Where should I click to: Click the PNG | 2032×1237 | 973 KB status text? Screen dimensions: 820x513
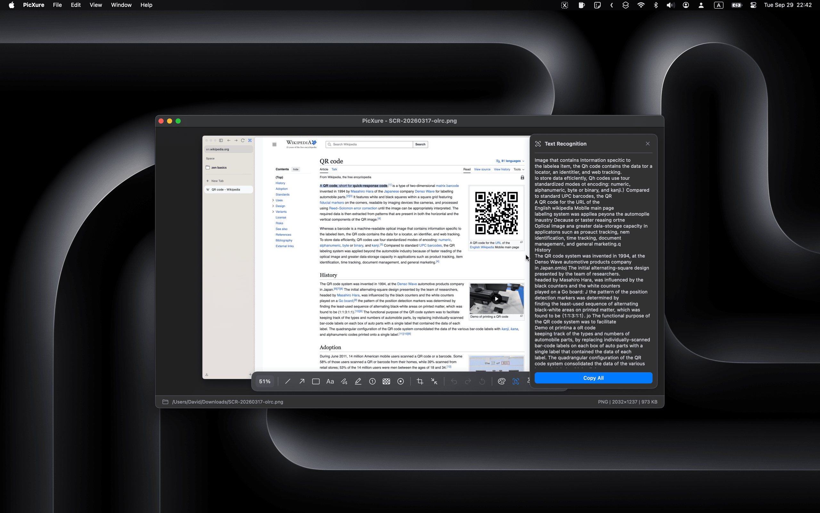[627, 402]
